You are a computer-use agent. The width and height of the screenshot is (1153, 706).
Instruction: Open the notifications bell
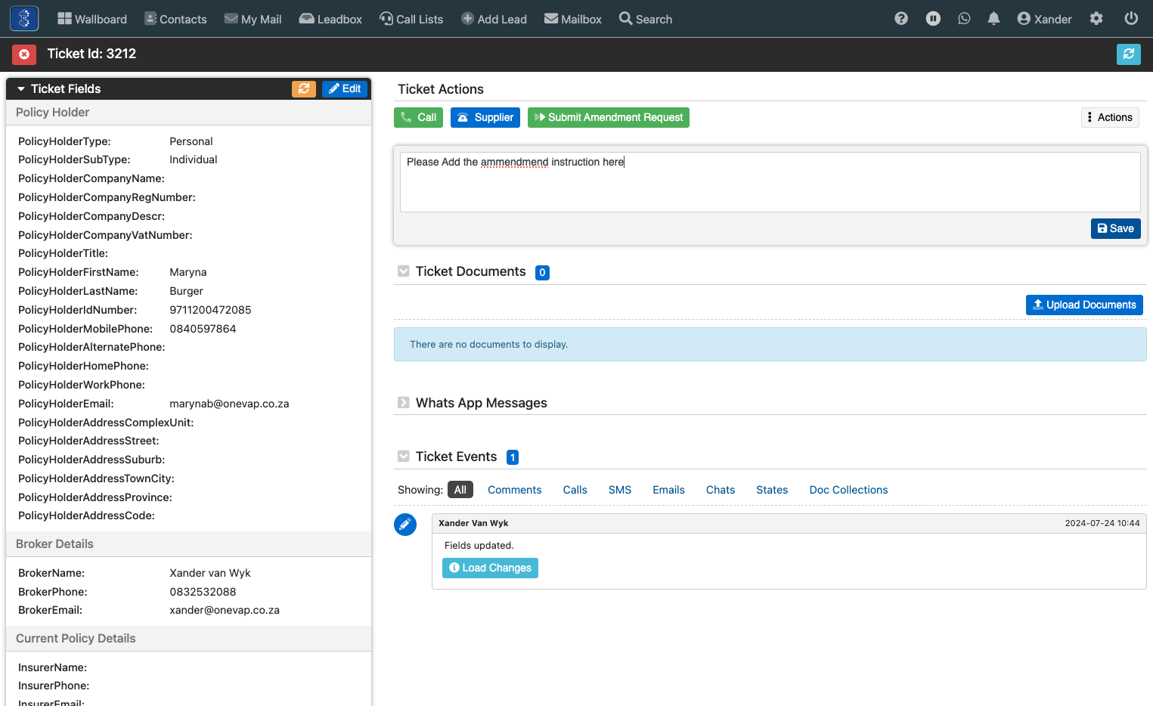click(x=993, y=19)
